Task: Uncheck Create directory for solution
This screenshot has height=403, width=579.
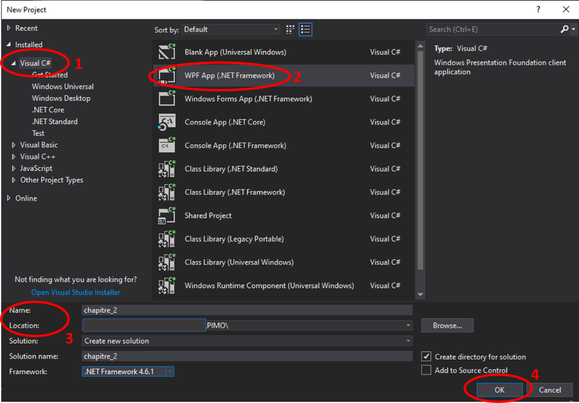Action: 426,357
